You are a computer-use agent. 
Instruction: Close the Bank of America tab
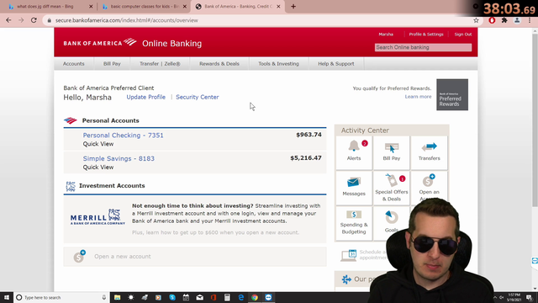[x=278, y=7]
